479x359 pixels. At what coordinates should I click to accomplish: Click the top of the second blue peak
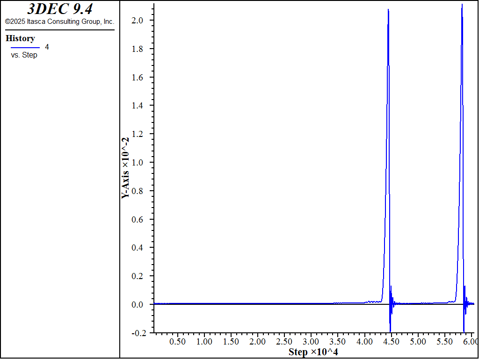[x=462, y=5]
